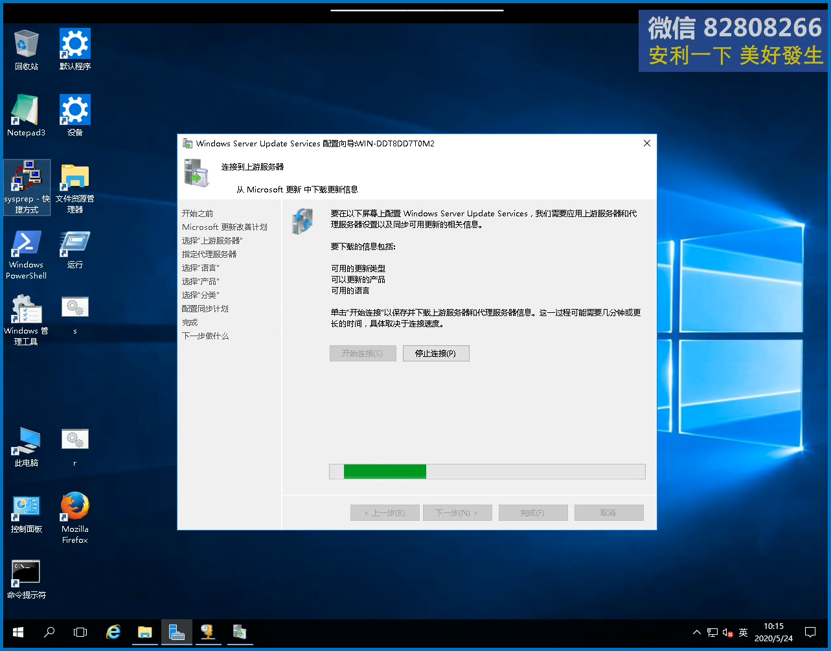Click the 上一步(B) back button

click(385, 512)
